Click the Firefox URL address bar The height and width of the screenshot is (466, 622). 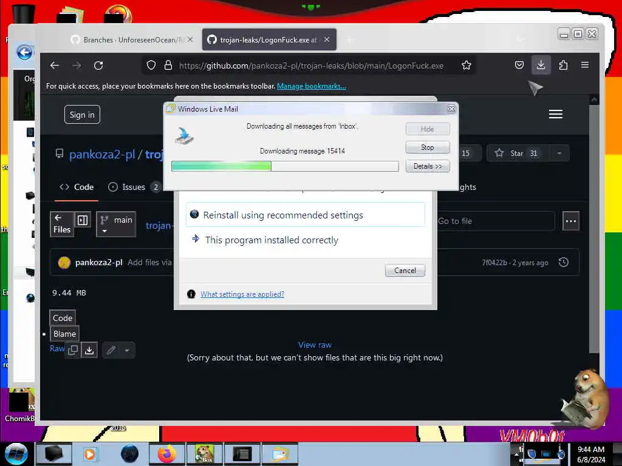point(311,66)
